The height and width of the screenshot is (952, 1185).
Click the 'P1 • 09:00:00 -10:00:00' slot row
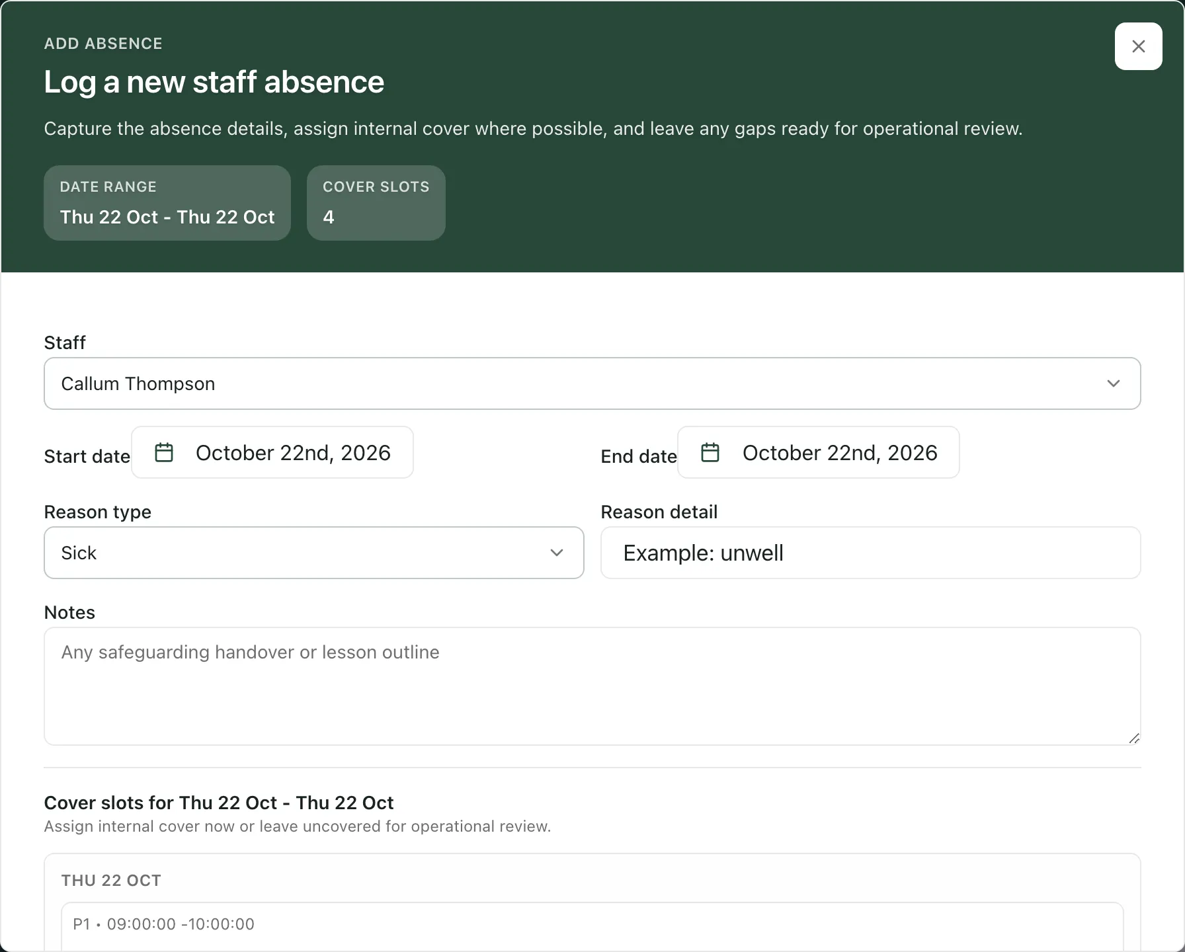click(x=592, y=926)
